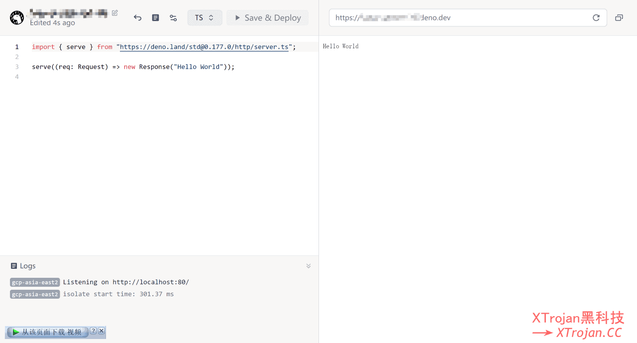Close the video download overlay bar
637x343 pixels.
102,331
